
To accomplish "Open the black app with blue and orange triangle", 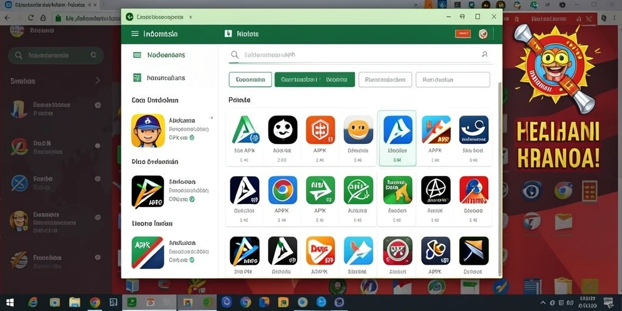I will coord(244,251).
